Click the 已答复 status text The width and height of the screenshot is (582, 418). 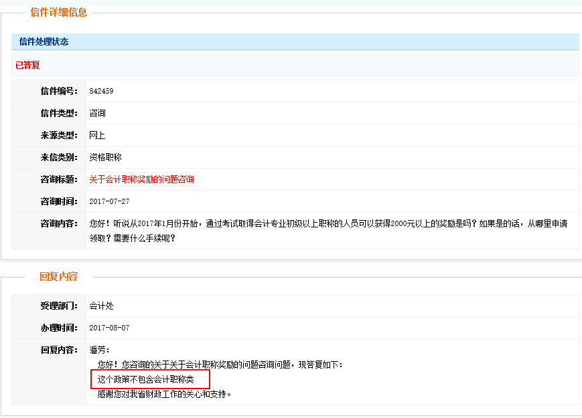28,65
